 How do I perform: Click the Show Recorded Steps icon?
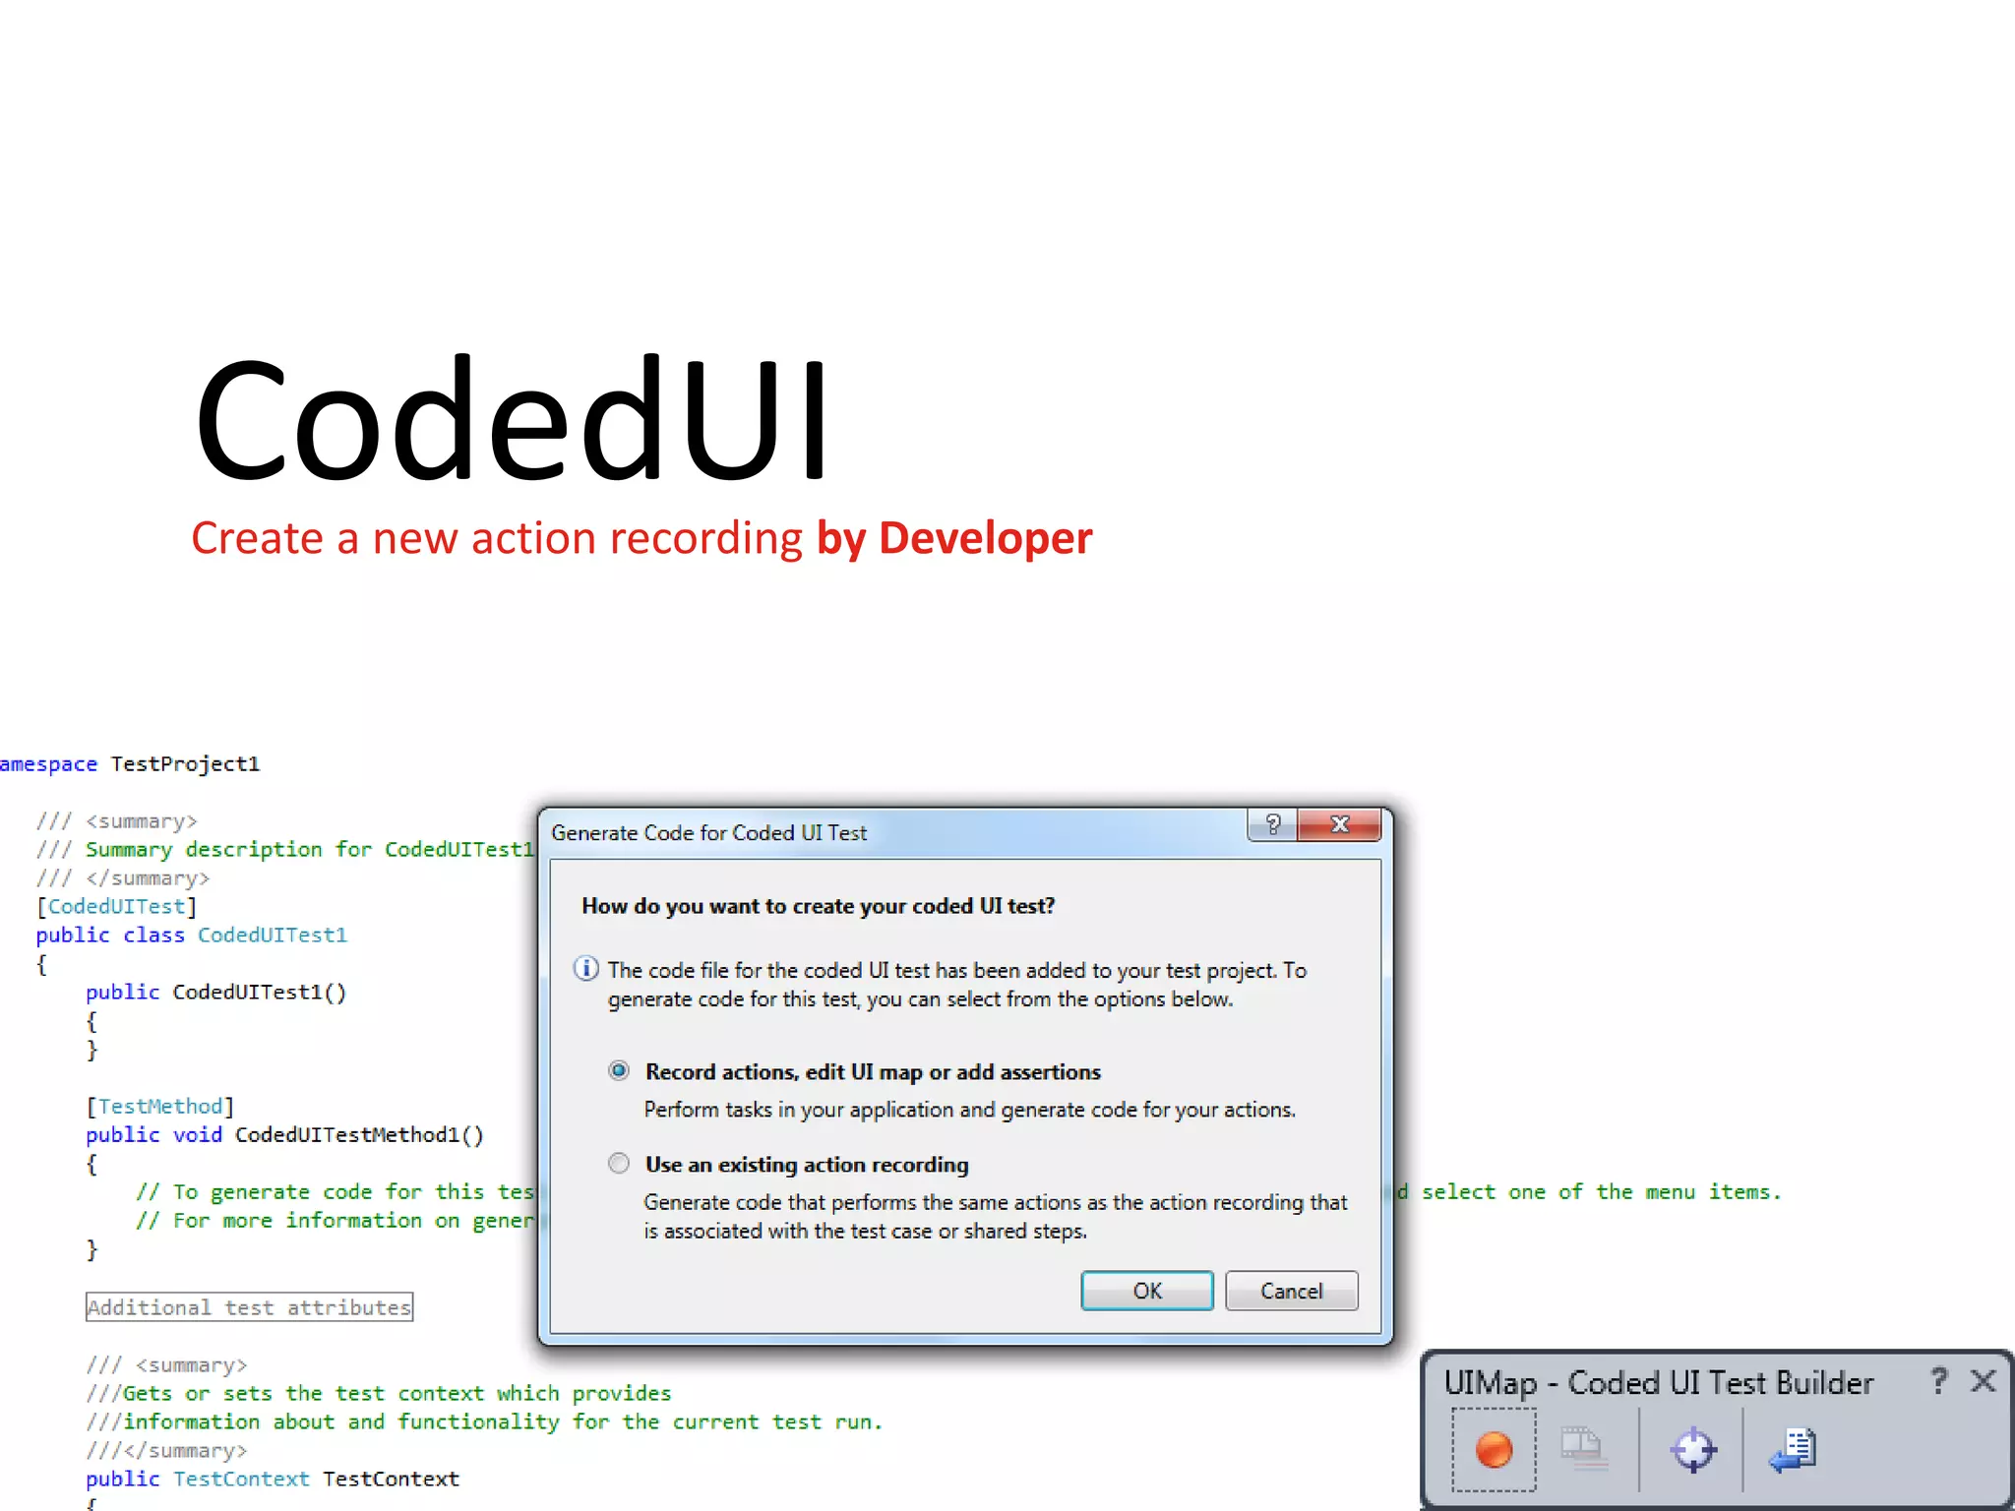[1583, 1448]
